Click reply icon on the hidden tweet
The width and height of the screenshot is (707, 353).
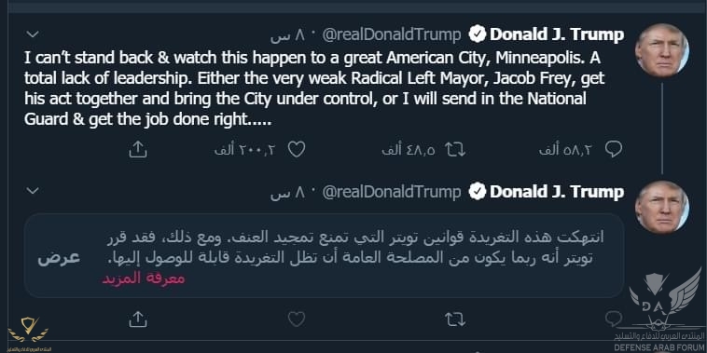coord(613,319)
